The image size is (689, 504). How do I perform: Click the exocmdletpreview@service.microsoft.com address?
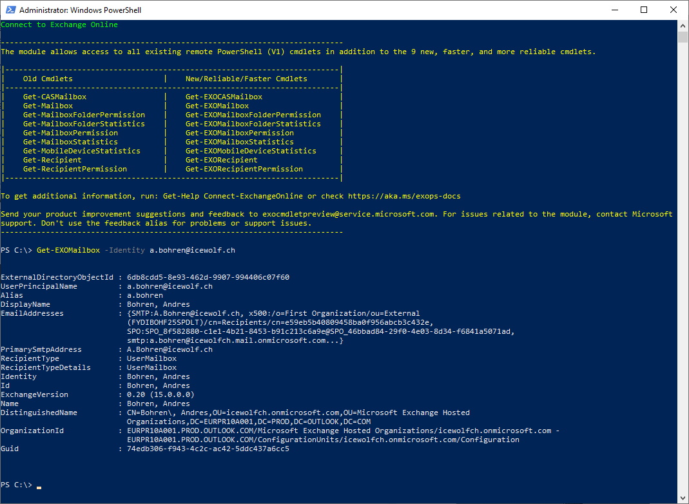[x=348, y=214]
